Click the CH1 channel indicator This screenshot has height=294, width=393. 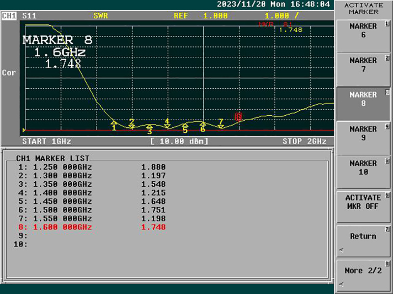click(x=9, y=16)
